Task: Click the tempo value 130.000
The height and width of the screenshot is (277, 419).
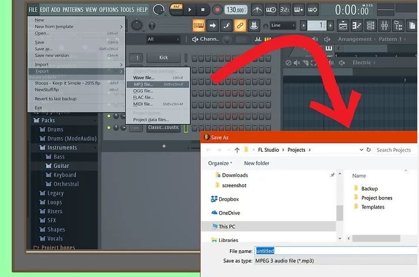Action: pos(235,10)
